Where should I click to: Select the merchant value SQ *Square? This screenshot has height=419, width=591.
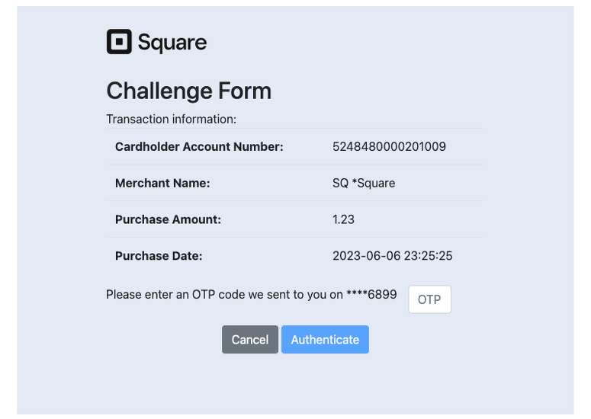pos(364,183)
